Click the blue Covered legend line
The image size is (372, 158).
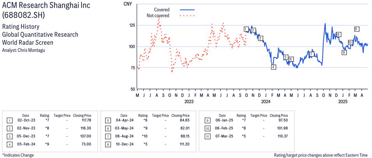[187, 10]
